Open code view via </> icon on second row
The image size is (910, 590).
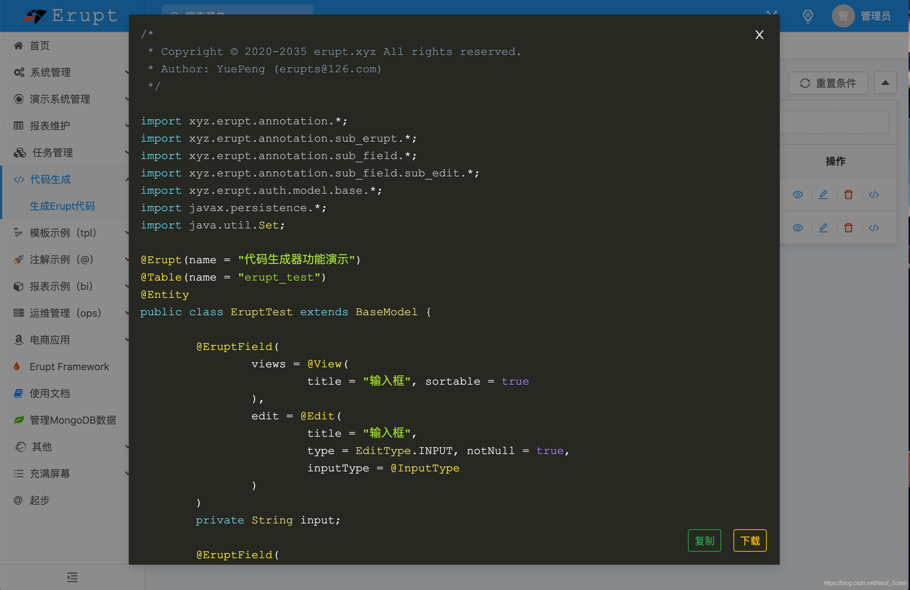point(874,228)
